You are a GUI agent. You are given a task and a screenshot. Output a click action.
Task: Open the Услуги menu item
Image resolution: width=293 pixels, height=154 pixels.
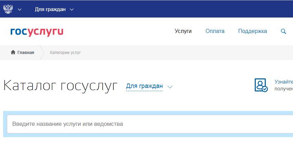click(183, 31)
